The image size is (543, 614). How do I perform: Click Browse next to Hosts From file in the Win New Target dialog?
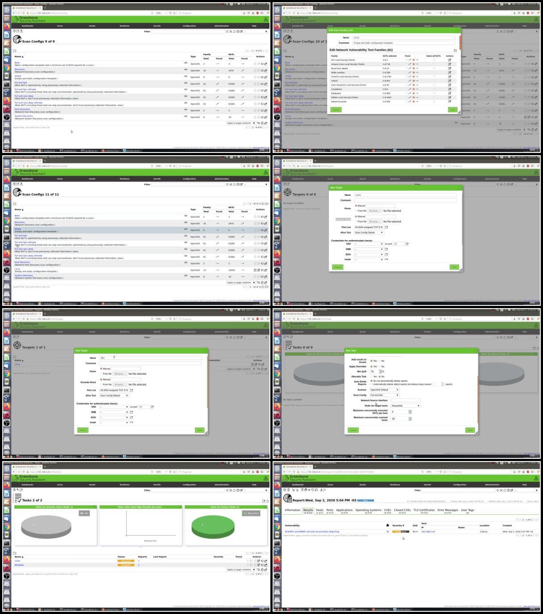[119, 374]
